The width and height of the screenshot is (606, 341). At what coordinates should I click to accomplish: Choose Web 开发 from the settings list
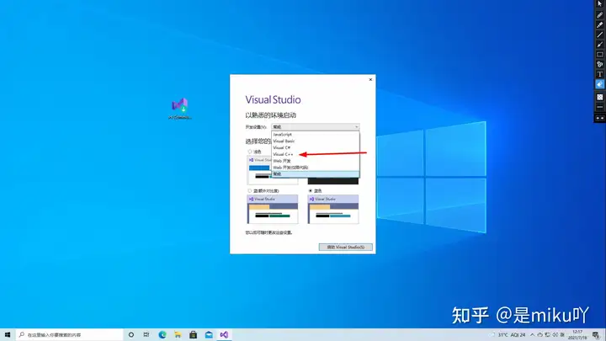click(316, 161)
